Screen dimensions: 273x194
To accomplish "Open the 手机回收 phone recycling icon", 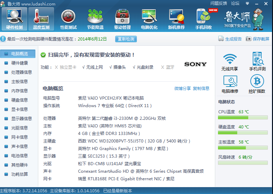I will click(203, 19).
